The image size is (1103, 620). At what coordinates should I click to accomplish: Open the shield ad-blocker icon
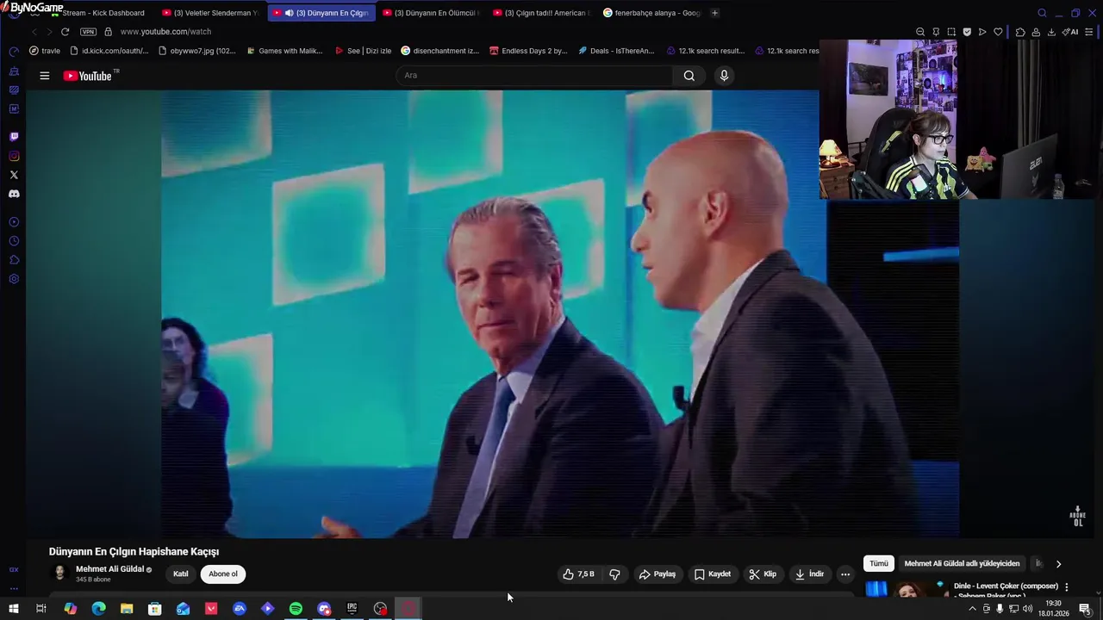click(967, 32)
